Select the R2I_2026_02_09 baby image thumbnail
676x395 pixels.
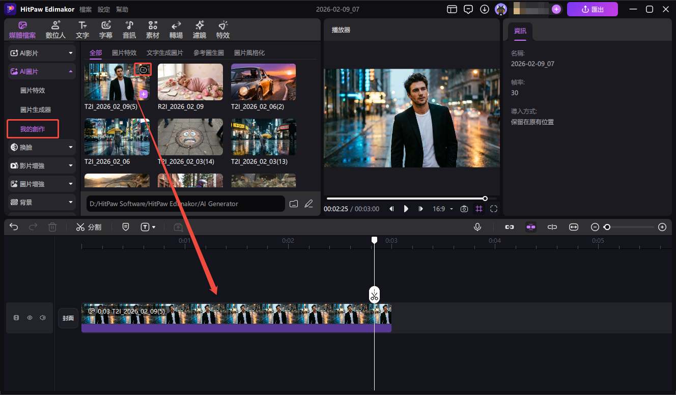(x=190, y=82)
